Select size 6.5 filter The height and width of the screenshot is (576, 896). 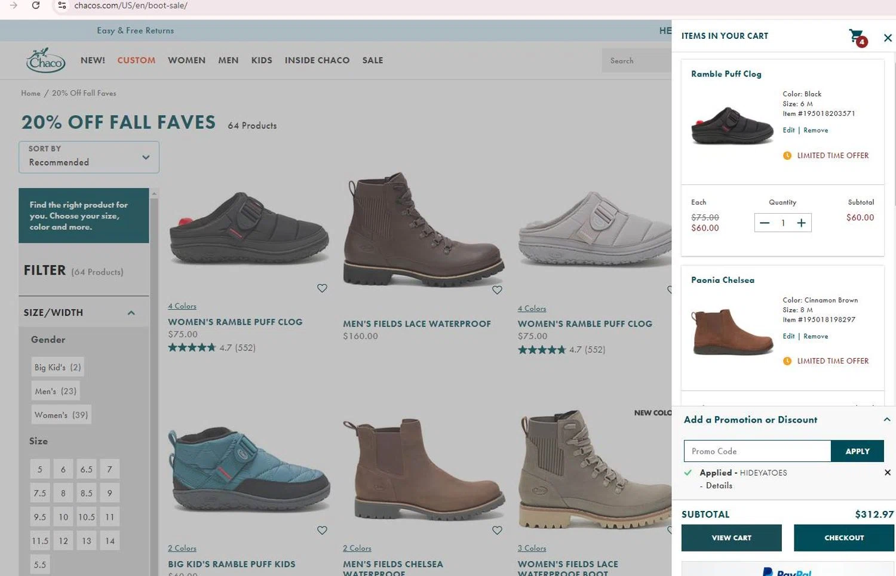point(87,469)
